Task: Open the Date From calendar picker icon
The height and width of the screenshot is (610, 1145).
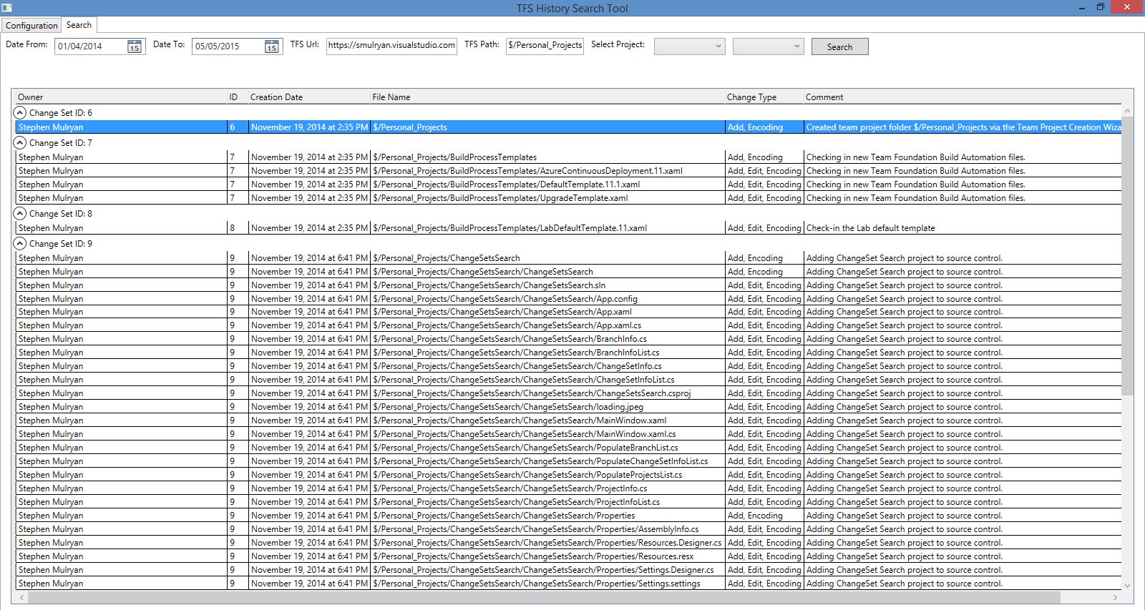Action: pyautogui.click(x=134, y=46)
